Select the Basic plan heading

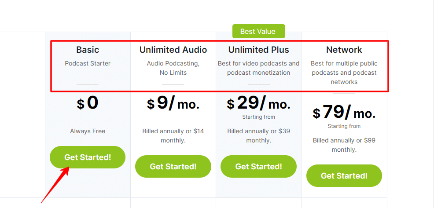pyautogui.click(x=88, y=50)
